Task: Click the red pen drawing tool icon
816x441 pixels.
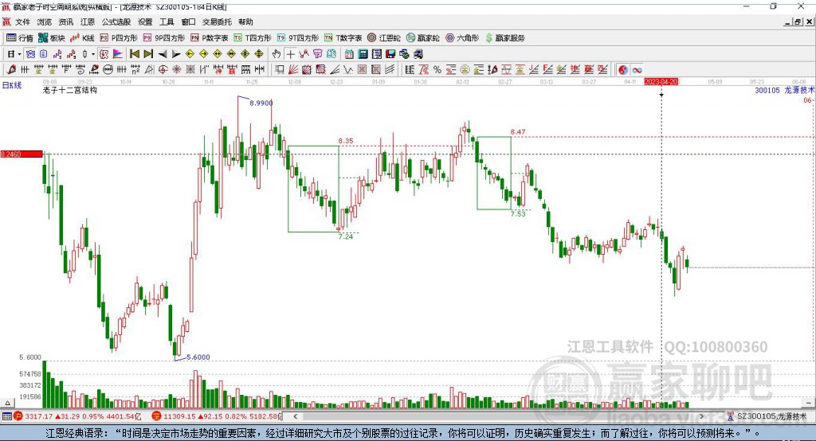Action: coord(11,69)
